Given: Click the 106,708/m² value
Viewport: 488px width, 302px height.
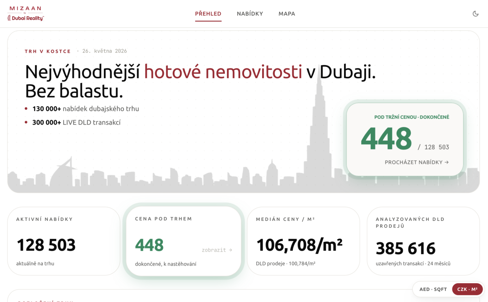Looking at the screenshot, I should click(x=299, y=245).
